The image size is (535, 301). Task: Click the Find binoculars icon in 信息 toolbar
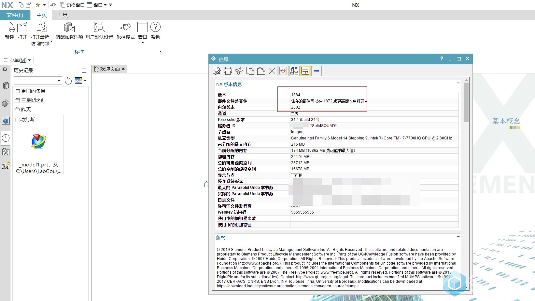294,71
